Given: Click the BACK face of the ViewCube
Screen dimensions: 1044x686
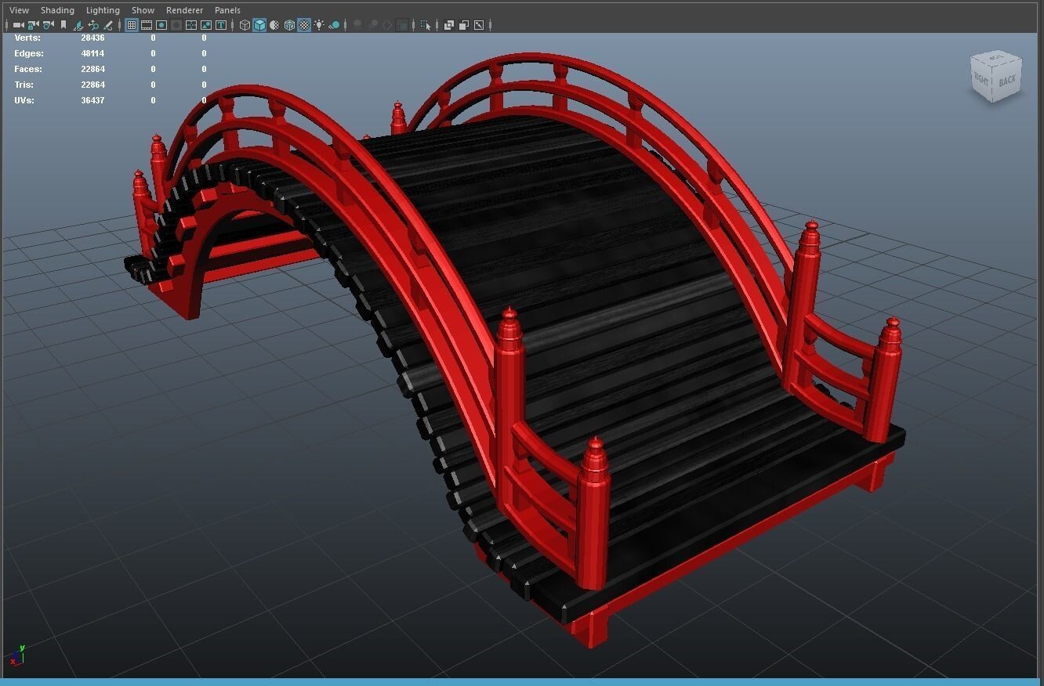Looking at the screenshot, I should point(1006,80).
